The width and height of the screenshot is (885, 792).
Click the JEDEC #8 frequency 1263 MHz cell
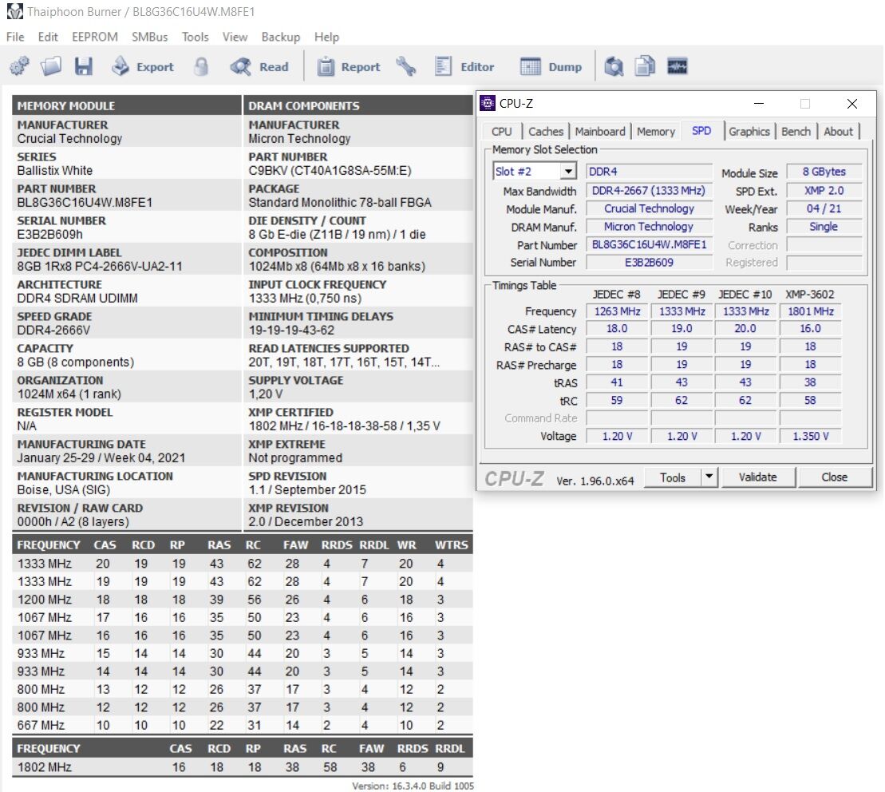pyautogui.click(x=617, y=311)
